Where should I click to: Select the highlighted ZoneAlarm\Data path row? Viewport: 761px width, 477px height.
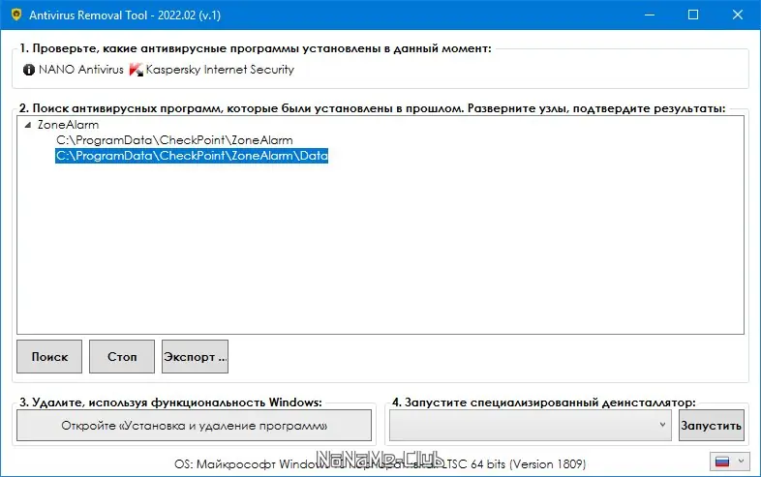[192, 156]
